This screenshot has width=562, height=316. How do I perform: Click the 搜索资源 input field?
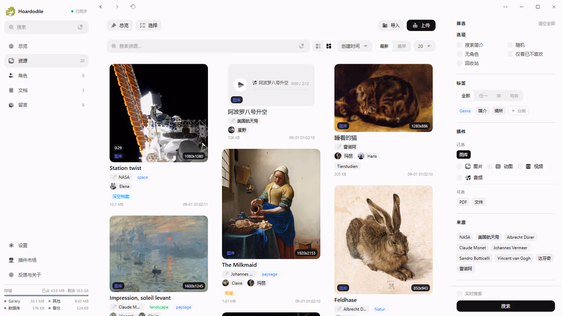tap(208, 46)
